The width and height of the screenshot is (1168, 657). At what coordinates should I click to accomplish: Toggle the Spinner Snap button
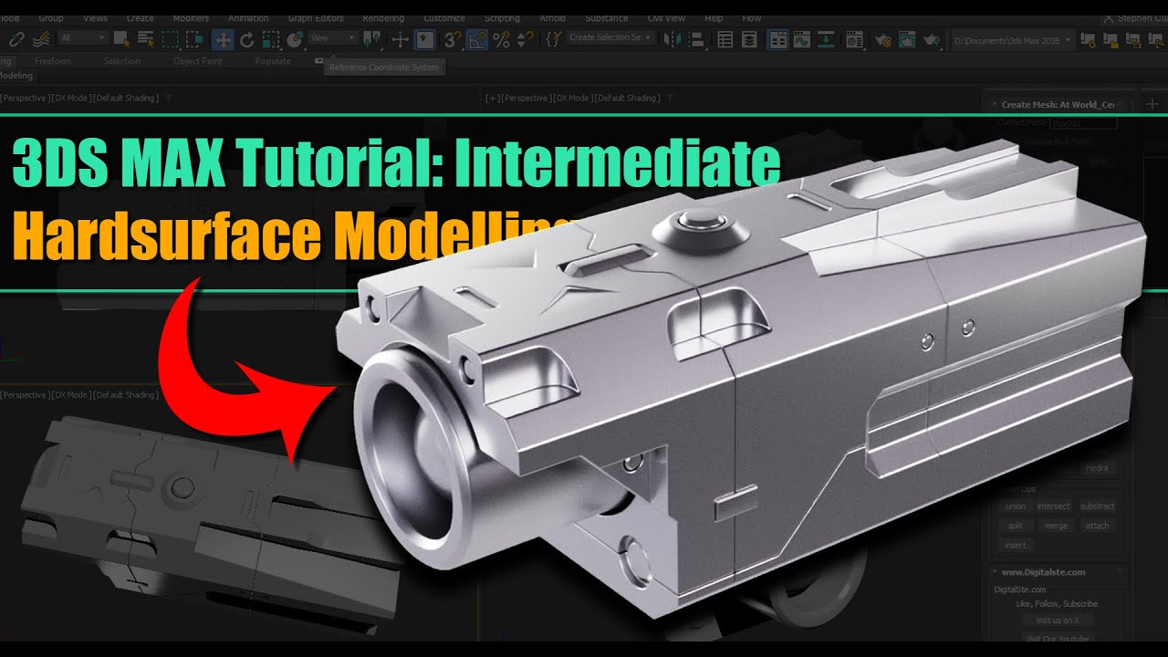coord(525,39)
